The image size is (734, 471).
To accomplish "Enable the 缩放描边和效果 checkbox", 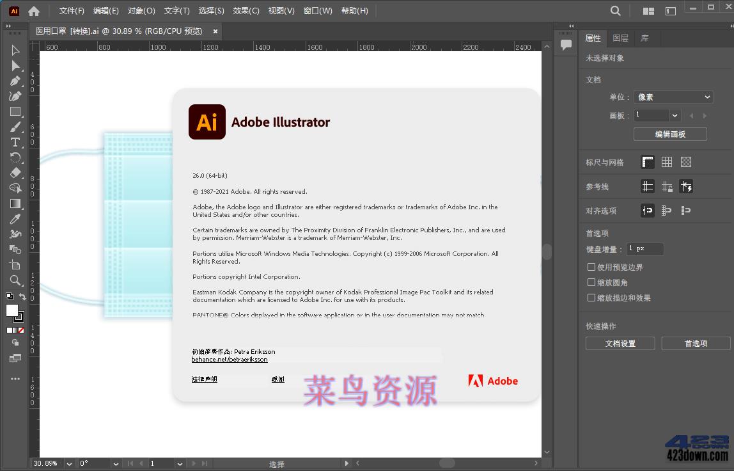I will [591, 297].
